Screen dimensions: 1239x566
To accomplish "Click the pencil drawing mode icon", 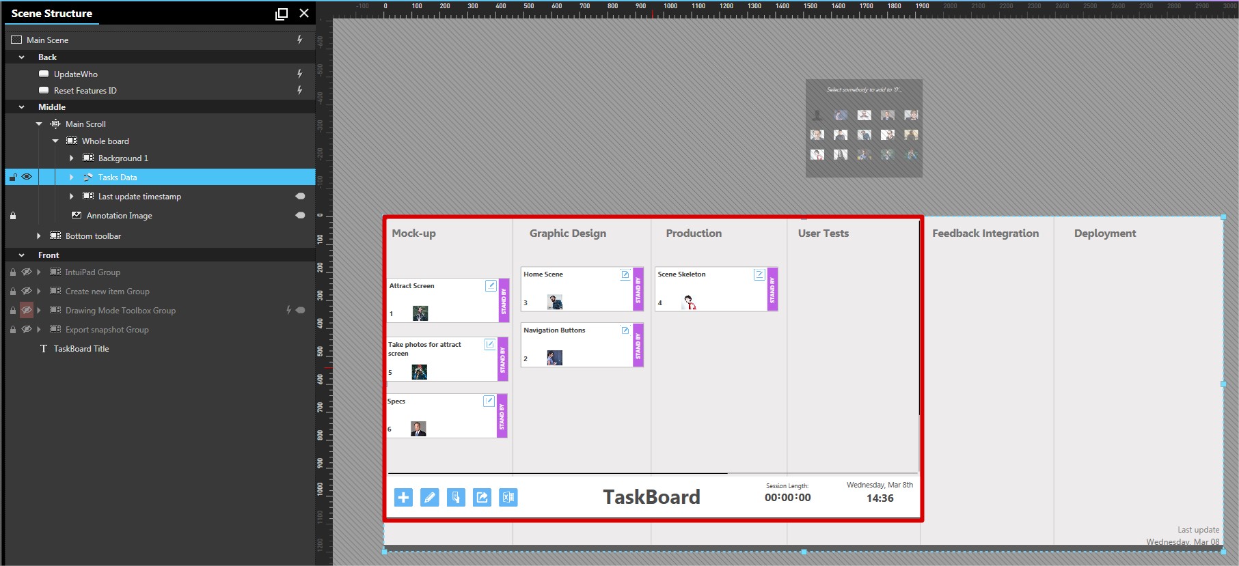I will click(429, 498).
